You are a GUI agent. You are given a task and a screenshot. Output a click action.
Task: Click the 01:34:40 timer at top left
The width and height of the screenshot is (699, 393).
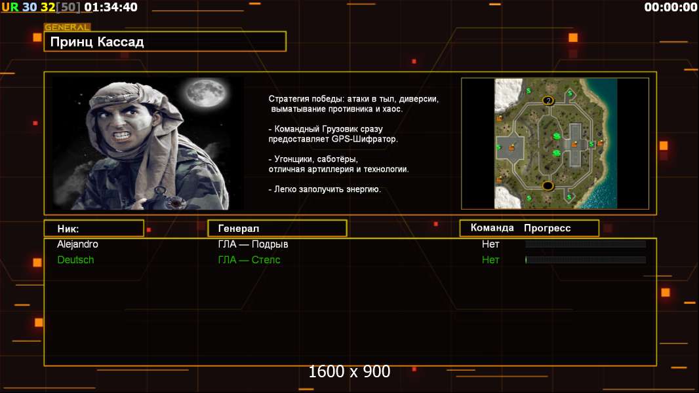click(x=111, y=7)
